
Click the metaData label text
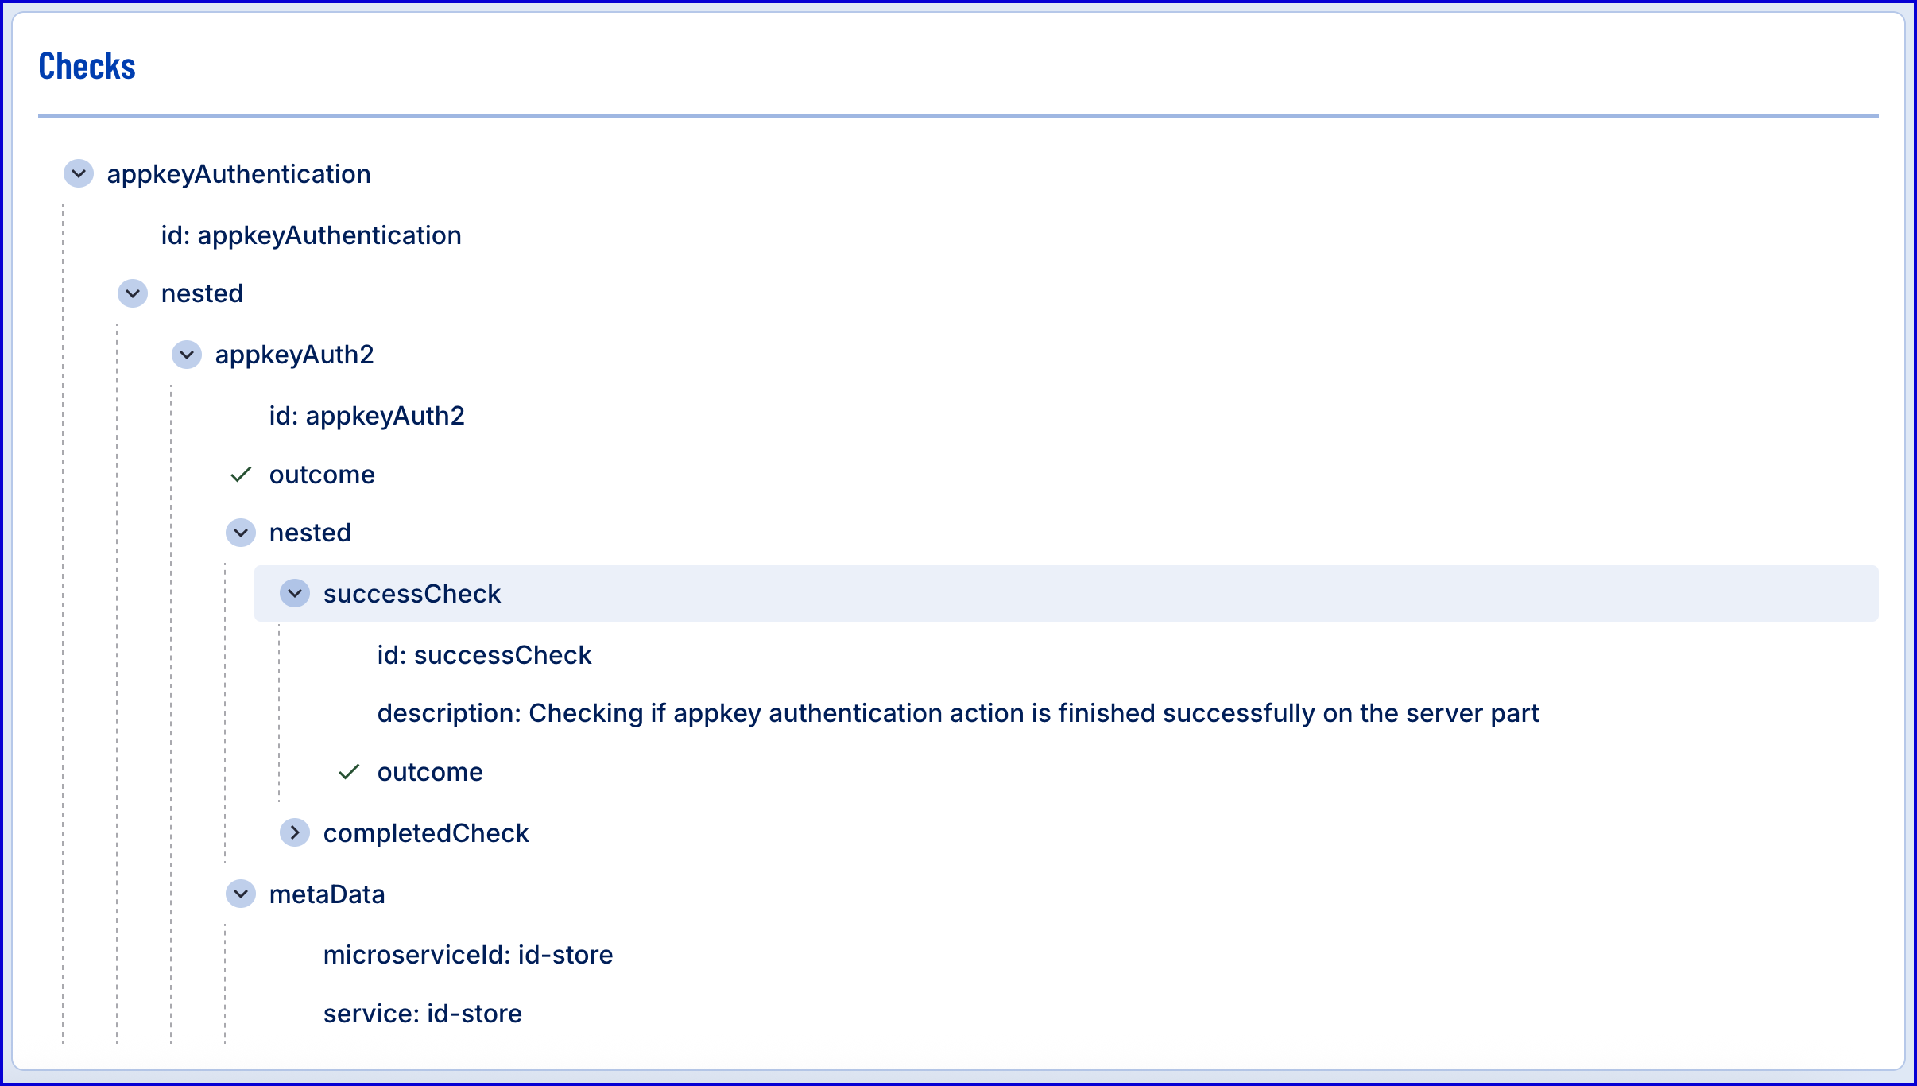[x=327, y=894]
